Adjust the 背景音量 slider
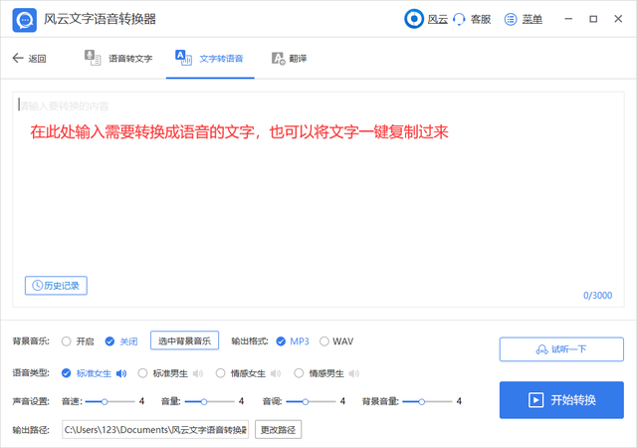The image size is (637, 448). point(427,401)
